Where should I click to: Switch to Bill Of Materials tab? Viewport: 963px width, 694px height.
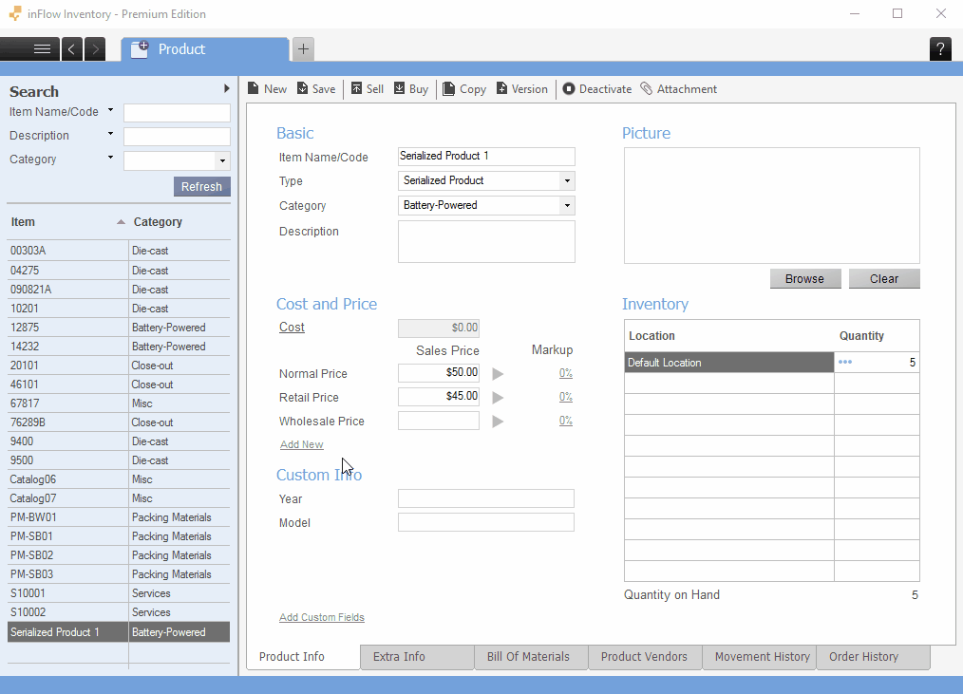531,657
